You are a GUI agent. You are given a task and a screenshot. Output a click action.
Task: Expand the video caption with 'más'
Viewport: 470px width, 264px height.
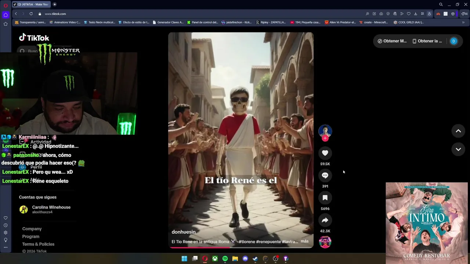coord(304,241)
